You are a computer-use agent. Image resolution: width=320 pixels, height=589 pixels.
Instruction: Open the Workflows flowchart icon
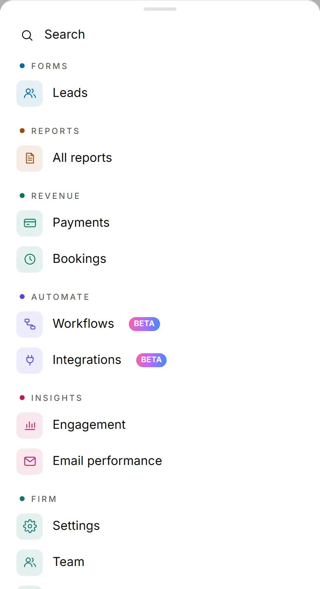point(30,324)
